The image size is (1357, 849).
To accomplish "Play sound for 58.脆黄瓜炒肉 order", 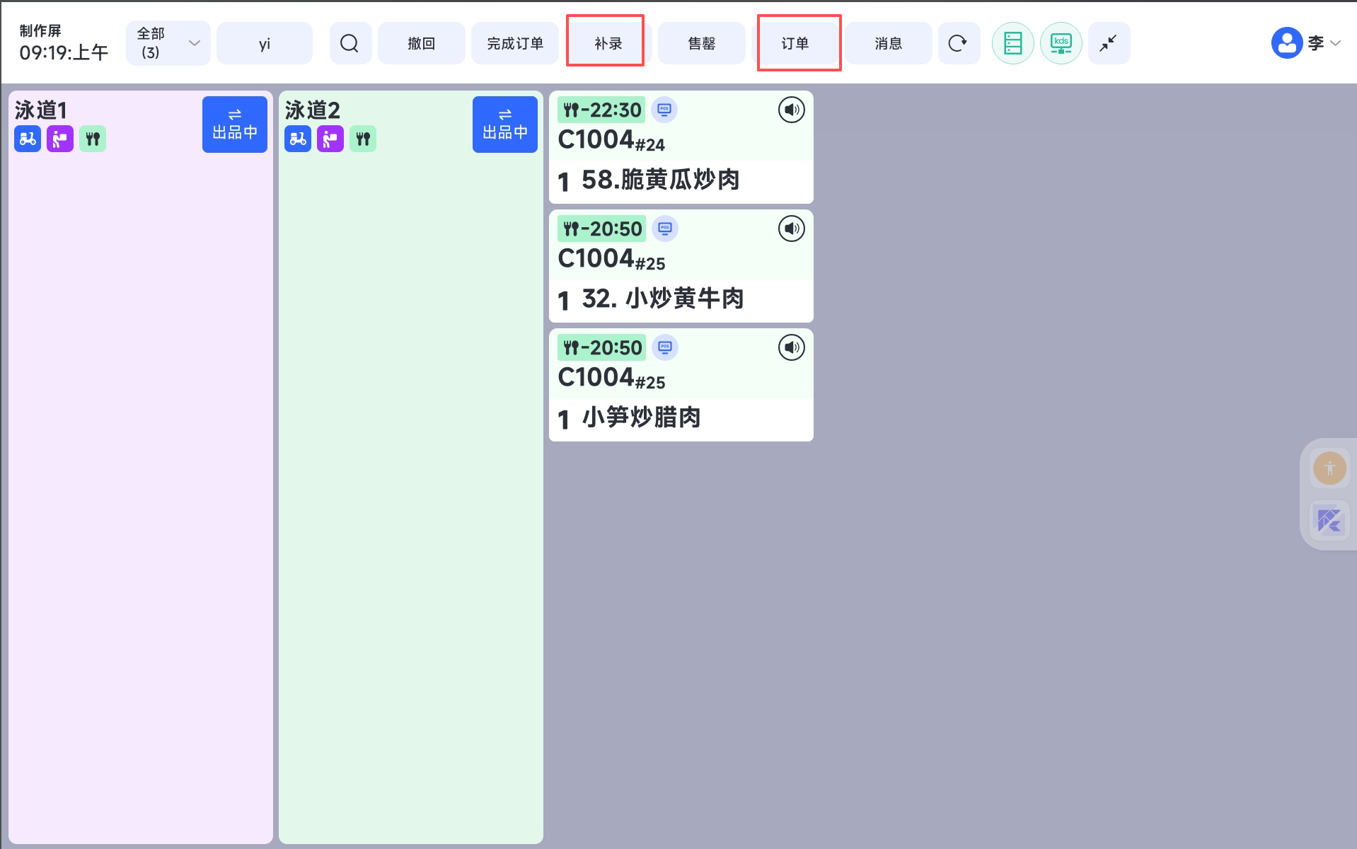I will coord(791,110).
